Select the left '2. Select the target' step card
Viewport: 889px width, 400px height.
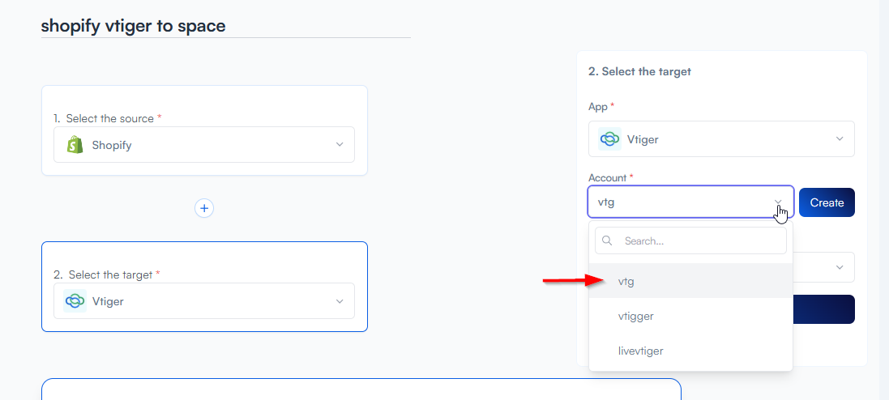click(204, 259)
